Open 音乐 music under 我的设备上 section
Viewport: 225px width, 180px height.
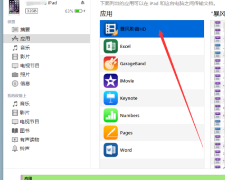coord(46,103)
